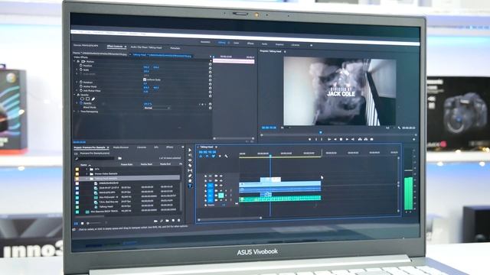
Task: Select the Slip tool
Action: point(190,170)
